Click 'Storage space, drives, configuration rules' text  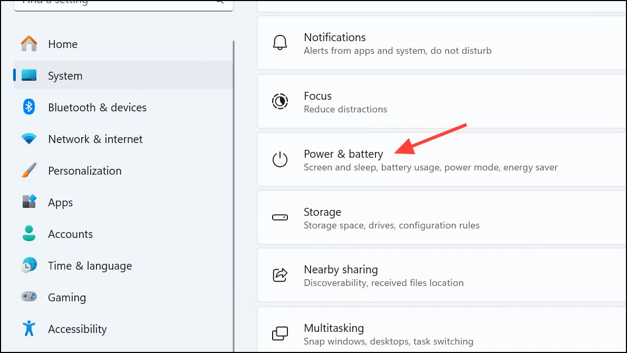pyautogui.click(x=391, y=225)
